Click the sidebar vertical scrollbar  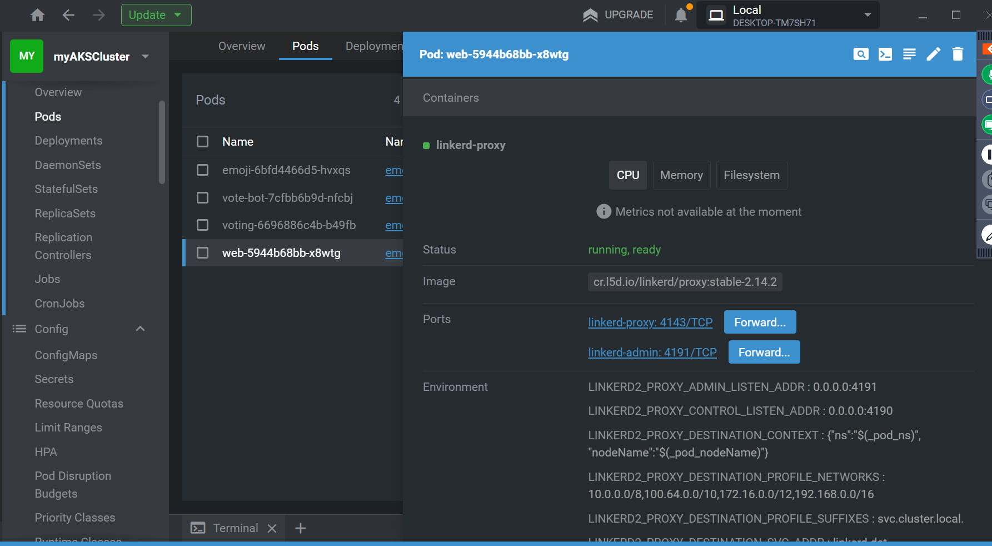click(162, 142)
